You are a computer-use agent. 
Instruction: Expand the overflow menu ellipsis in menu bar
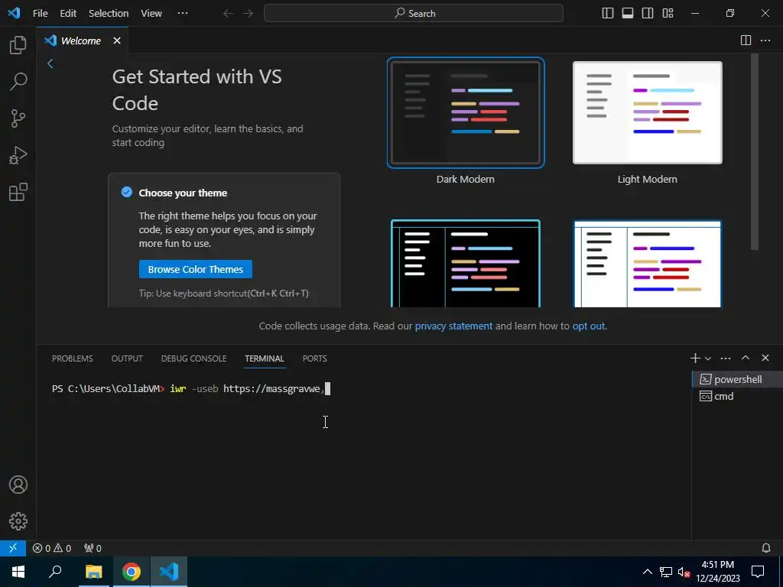pos(183,14)
